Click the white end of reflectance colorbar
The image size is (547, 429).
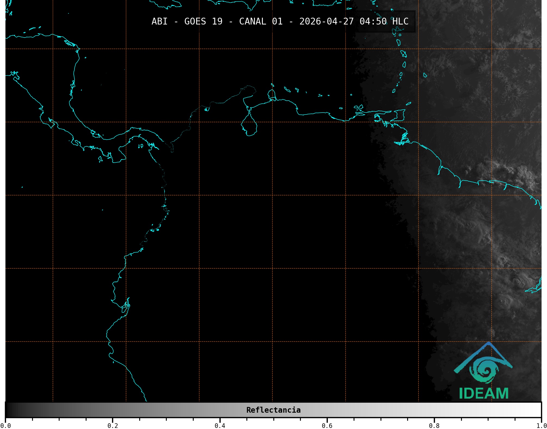pyautogui.click(x=536, y=410)
